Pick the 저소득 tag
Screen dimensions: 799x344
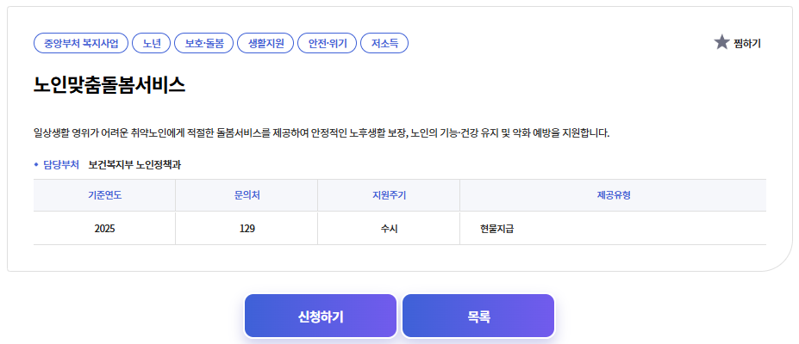(x=384, y=43)
